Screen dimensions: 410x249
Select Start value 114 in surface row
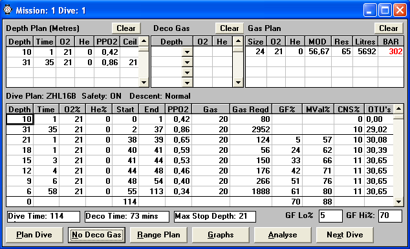tap(125, 201)
